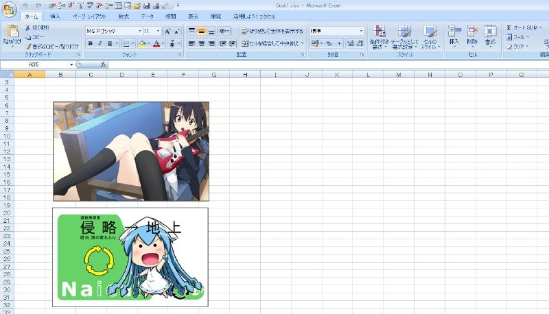
Task: Switch to the 開発 ribbon tab
Action: (x=215, y=16)
